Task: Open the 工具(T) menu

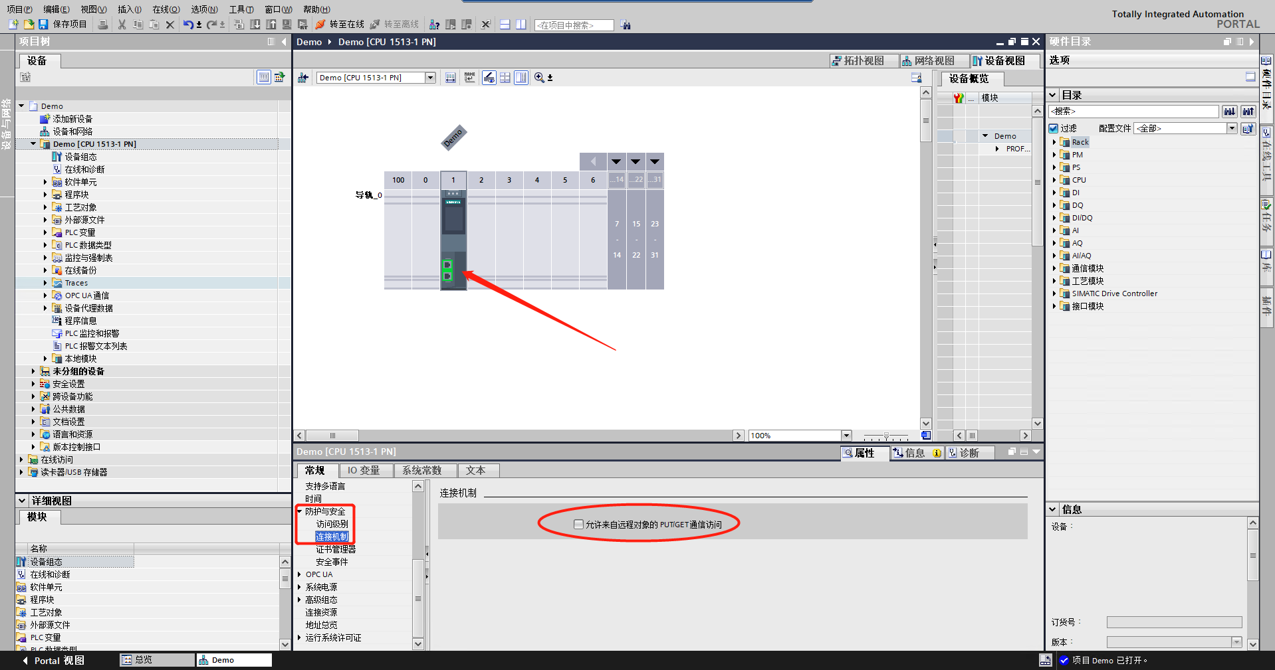Action: click(x=241, y=9)
